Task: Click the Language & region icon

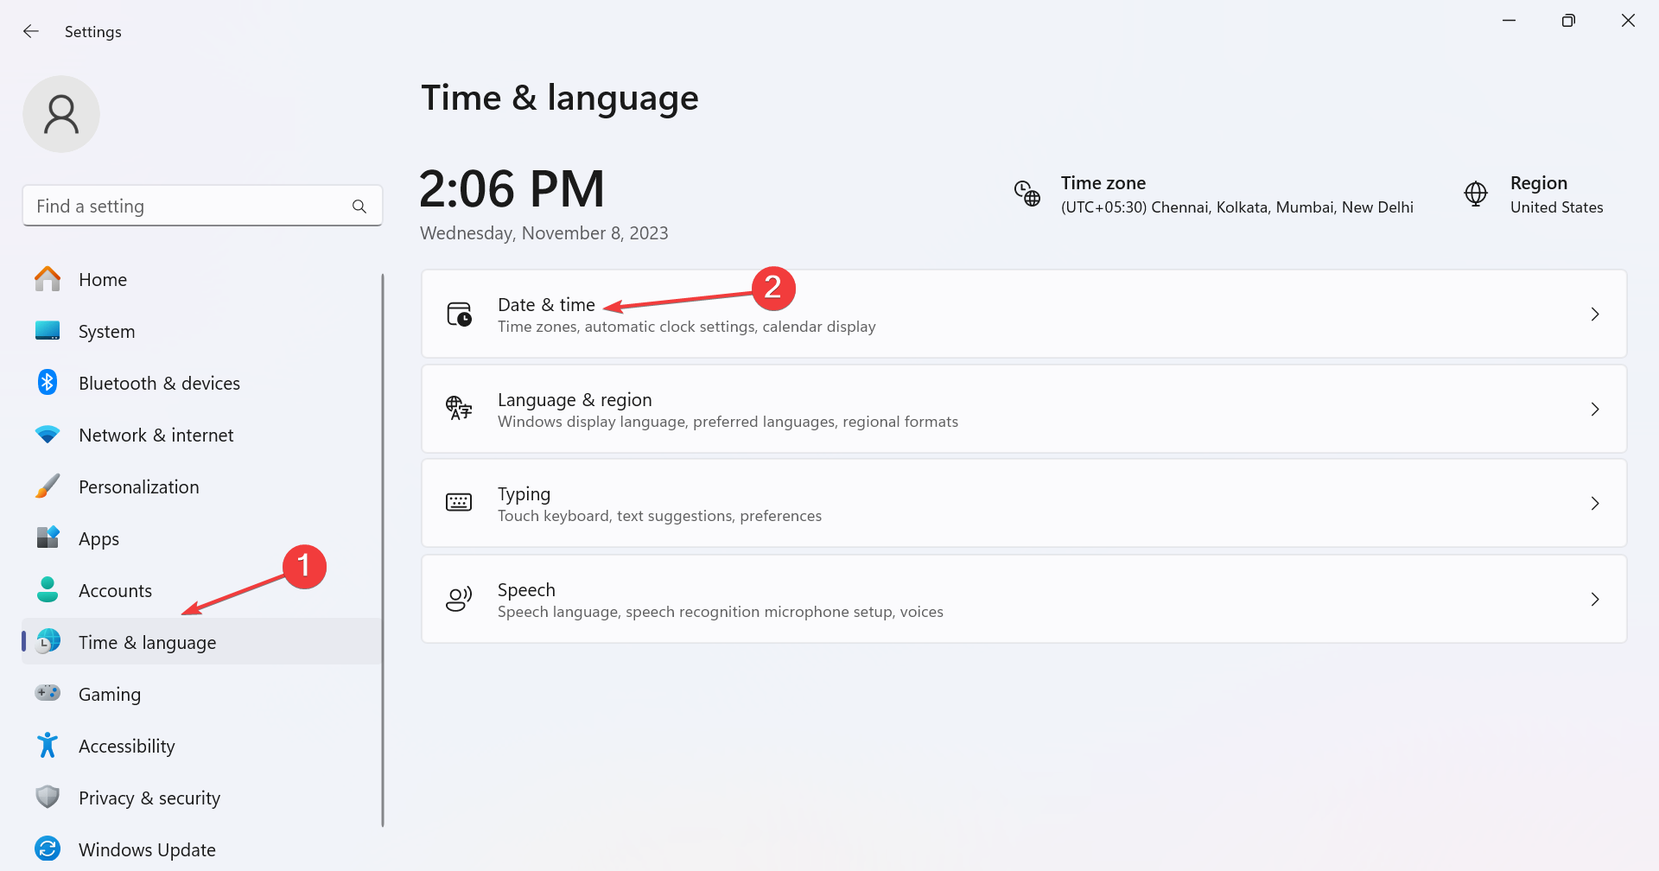Action: pos(459,408)
